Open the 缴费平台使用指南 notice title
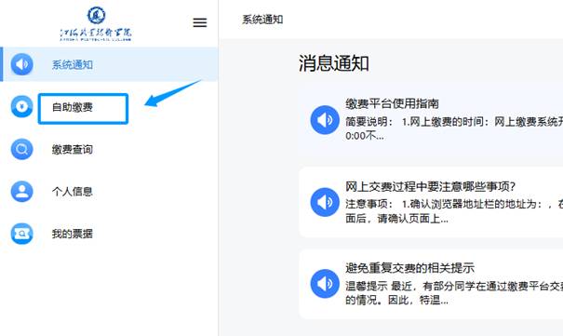Screen dimensions: 563x336 [392, 103]
